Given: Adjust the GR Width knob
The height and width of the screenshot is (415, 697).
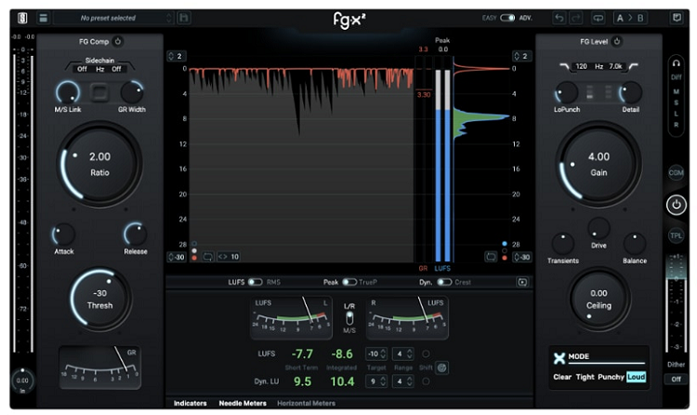Looking at the screenshot, I should 132,93.
